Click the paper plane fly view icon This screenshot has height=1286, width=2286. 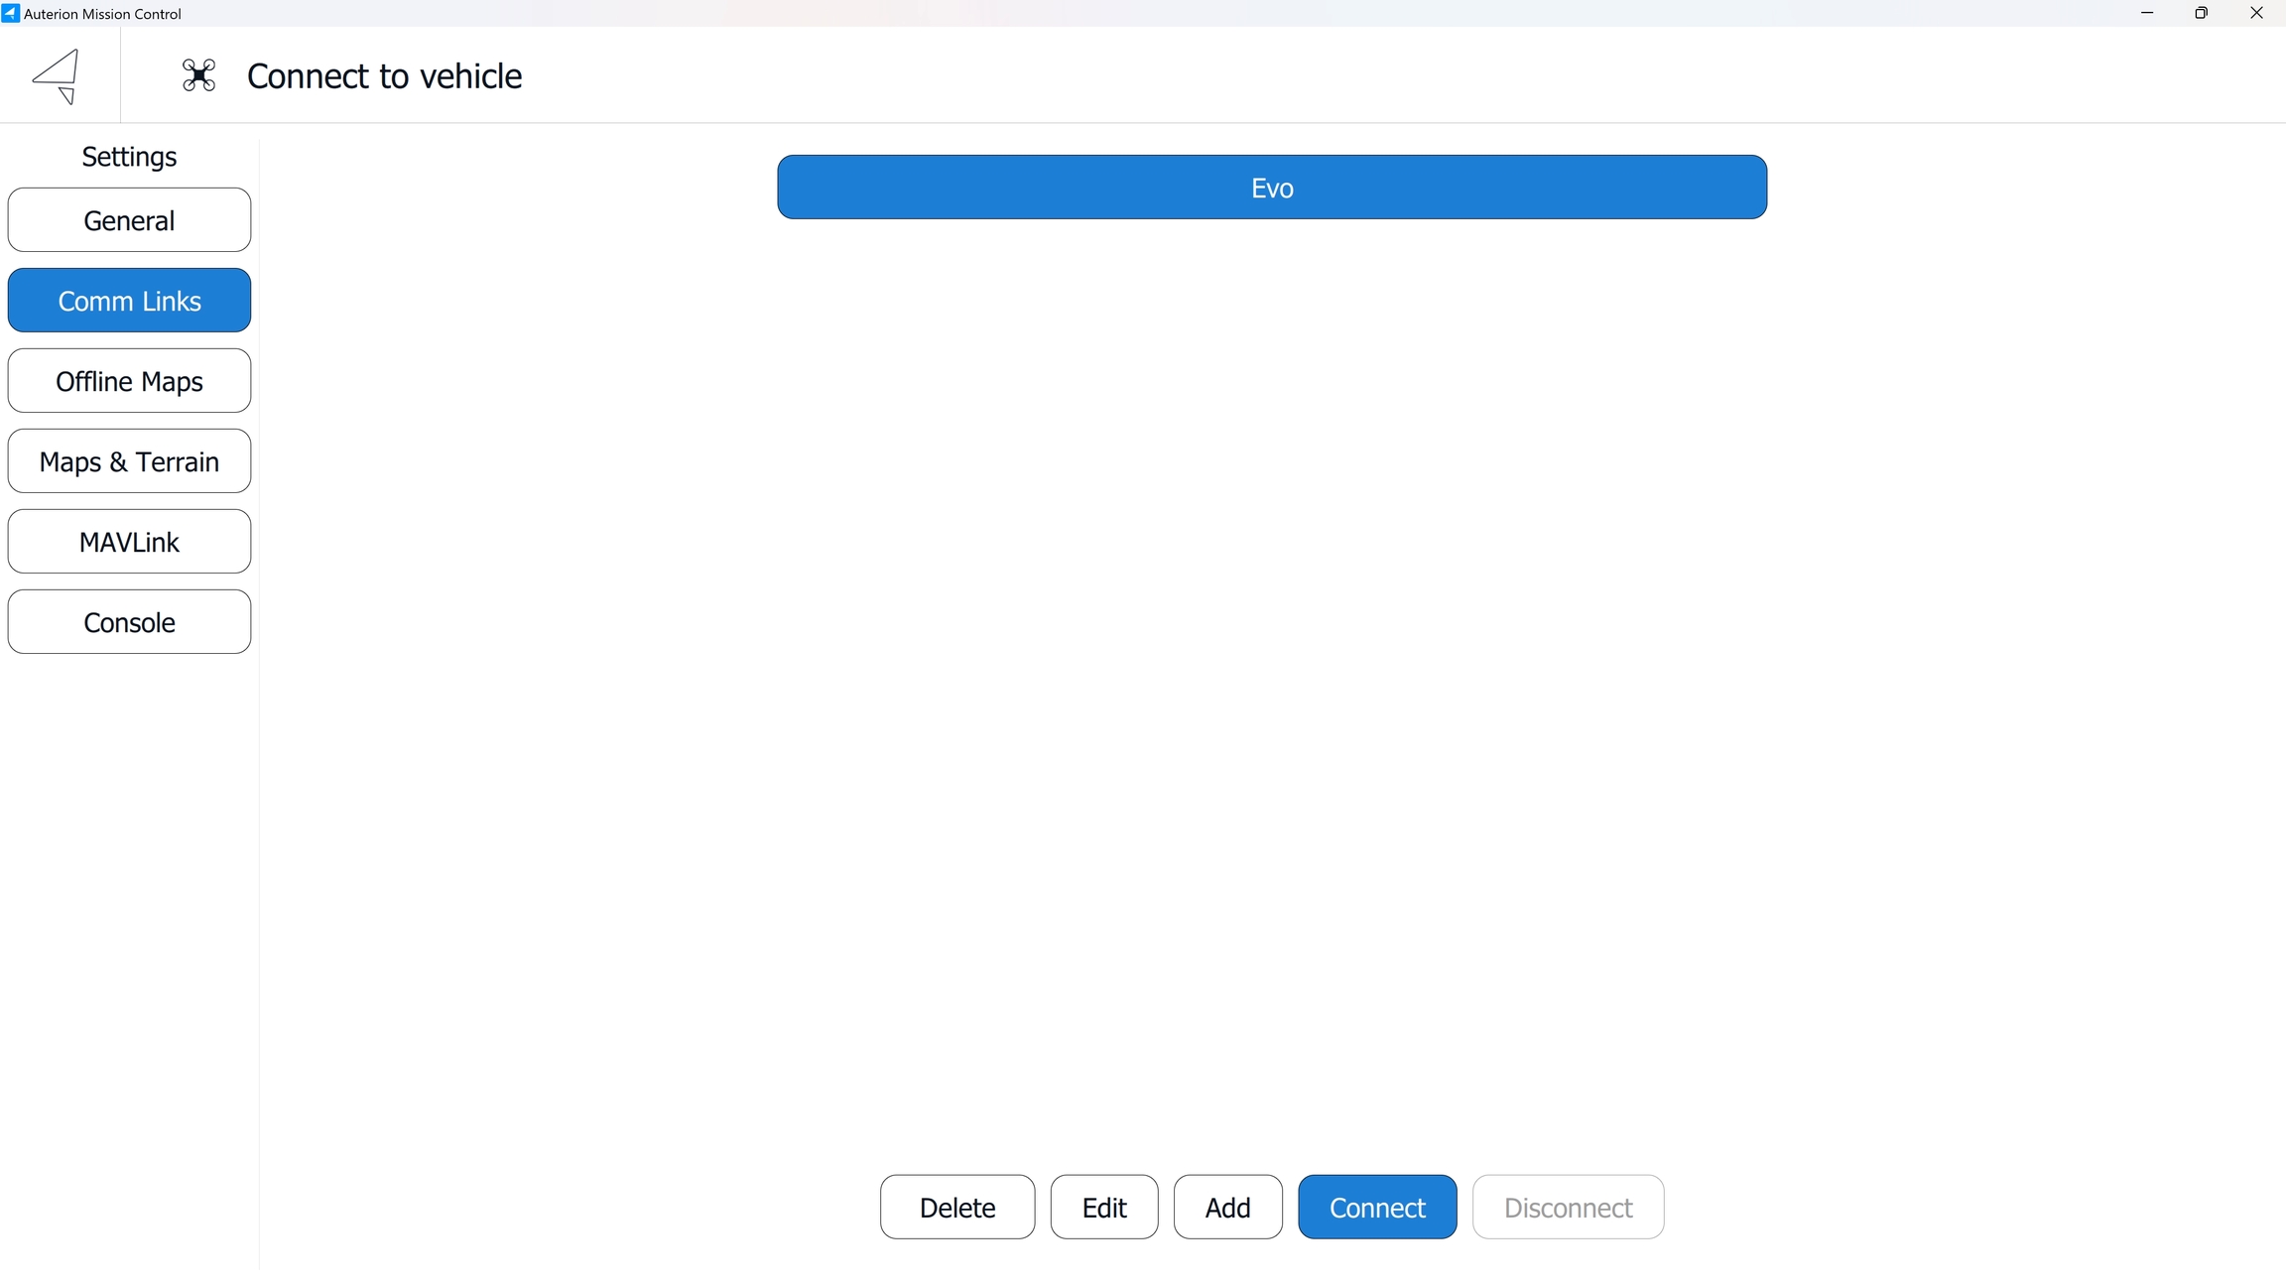click(x=57, y=75)
